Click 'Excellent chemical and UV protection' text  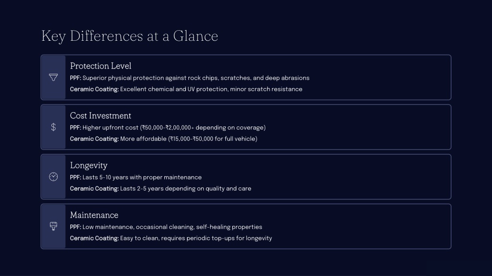click(211, 89)
